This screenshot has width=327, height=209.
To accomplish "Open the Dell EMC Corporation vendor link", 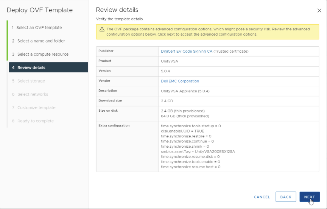I will pos(180,81).
